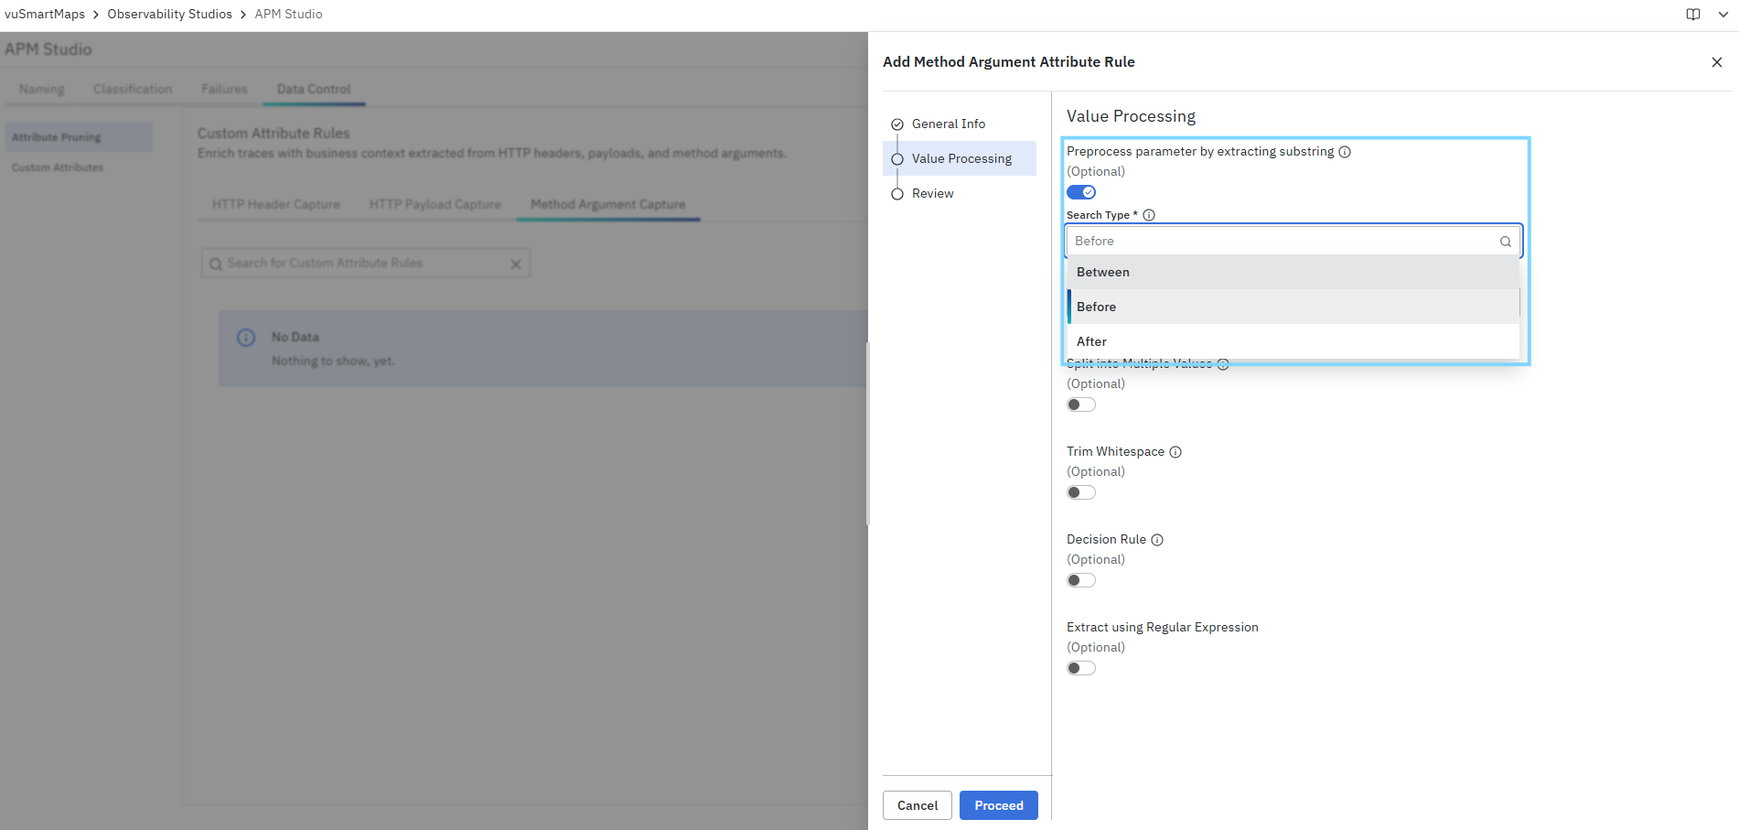Clear the custom attribute rules search
The height and width of the screenshot is (830, 1739).
[x=516, y=264]
